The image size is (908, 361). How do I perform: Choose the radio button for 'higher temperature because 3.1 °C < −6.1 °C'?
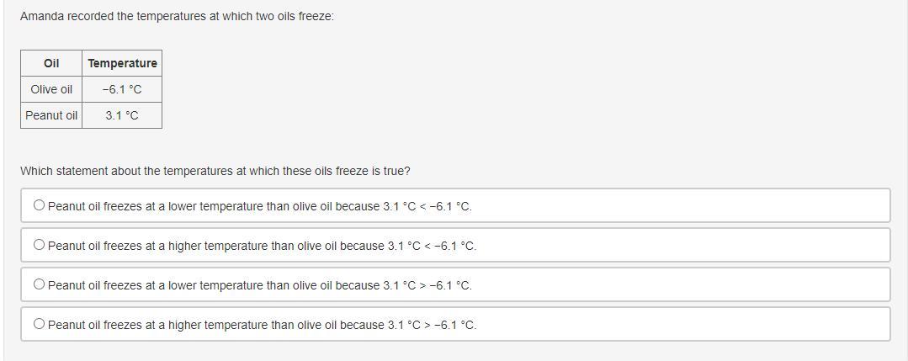coord(39,245)
